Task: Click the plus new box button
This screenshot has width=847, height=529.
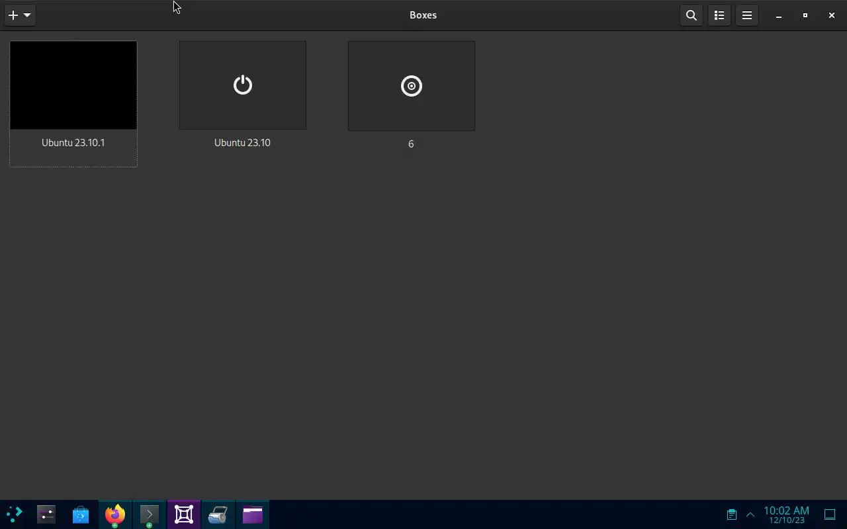Action: [13, 15]
